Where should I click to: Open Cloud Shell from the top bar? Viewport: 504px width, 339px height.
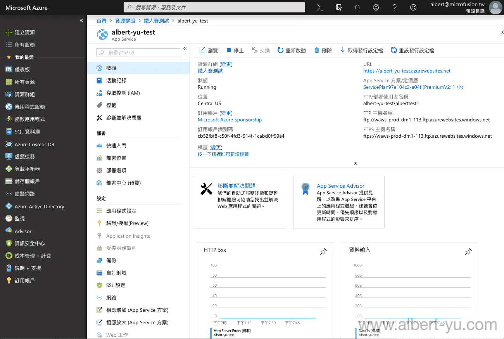click(x=320, y=7)
